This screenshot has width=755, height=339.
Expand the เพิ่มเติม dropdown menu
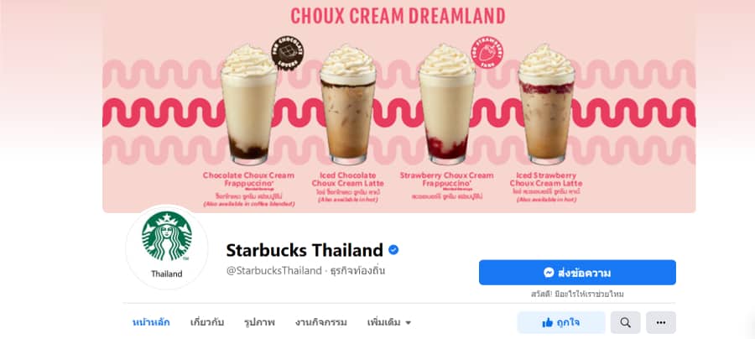tap(389, 322)
